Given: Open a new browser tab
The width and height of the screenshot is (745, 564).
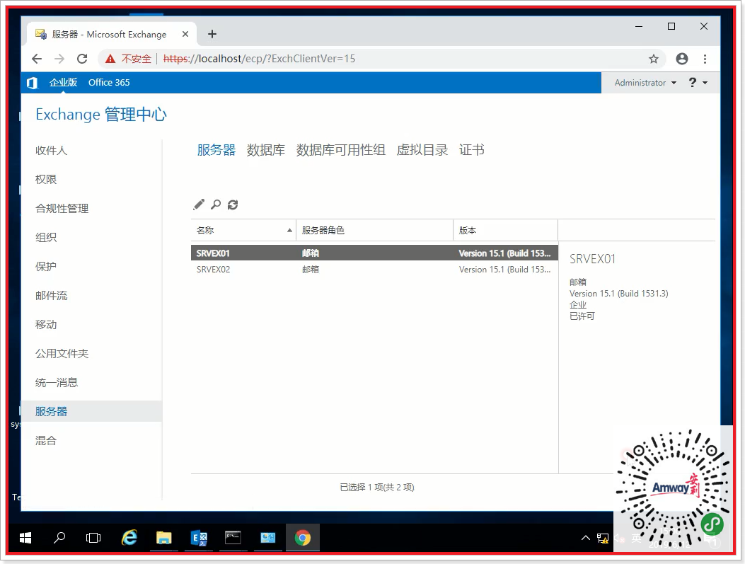Looking at the screenshot, I should [212, 34].
